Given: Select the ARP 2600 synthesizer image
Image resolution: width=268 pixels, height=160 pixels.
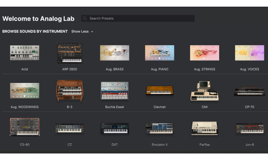Looking at the screenshot, I should [70, 53].
